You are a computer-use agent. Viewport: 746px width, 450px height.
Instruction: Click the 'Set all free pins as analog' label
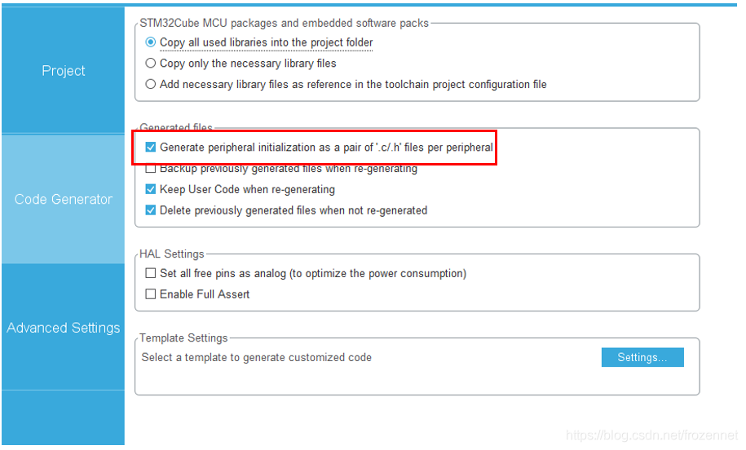313,274
